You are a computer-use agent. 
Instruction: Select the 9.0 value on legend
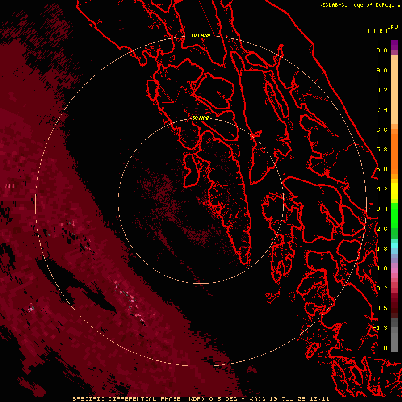[x=382, y=70]
